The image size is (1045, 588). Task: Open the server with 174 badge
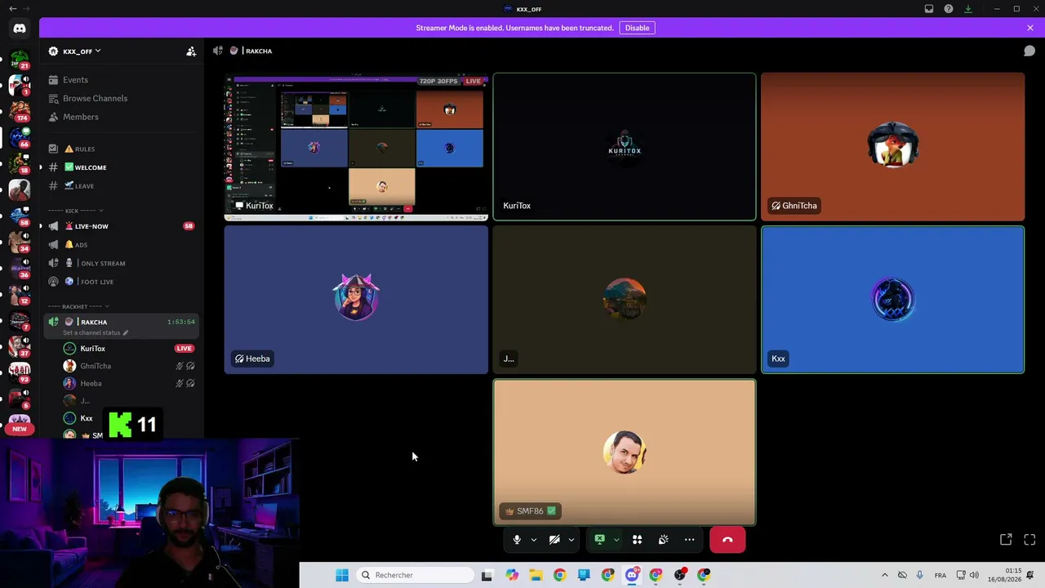(x=20, y=109)
